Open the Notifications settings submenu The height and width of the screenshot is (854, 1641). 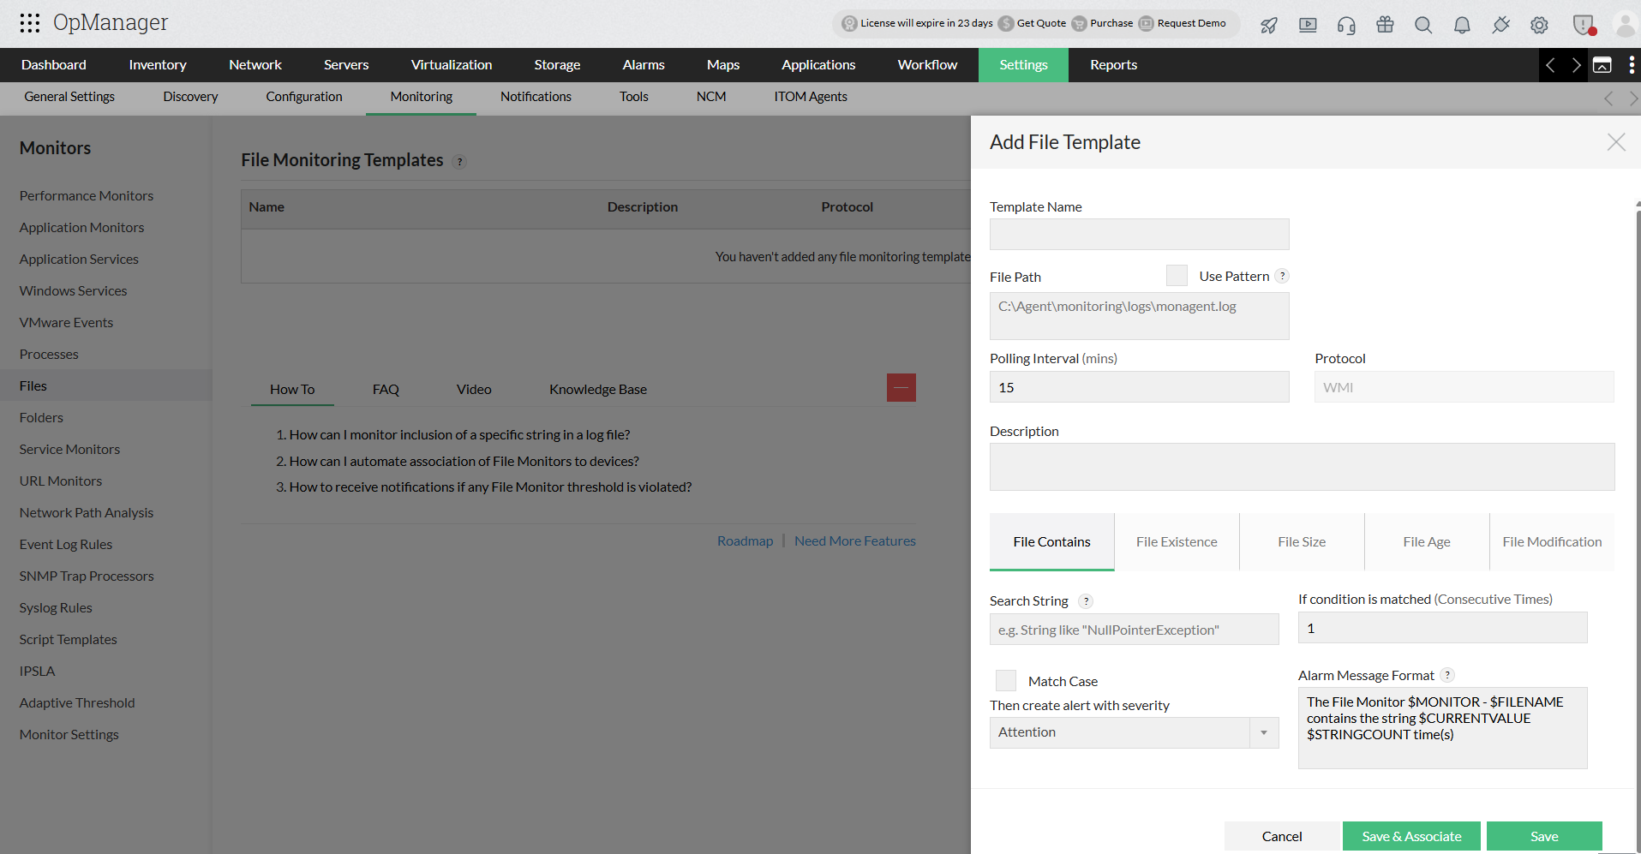click(536, 97)
